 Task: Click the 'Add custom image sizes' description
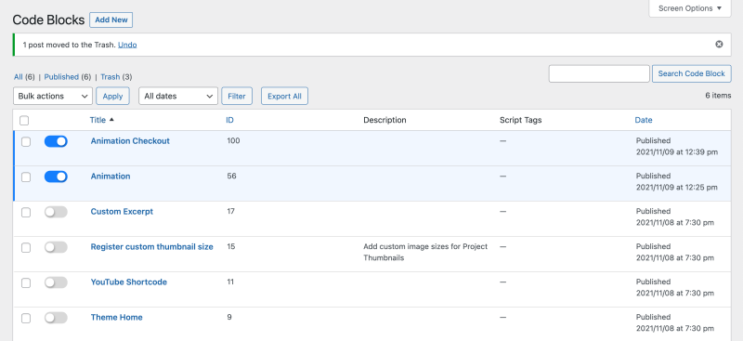pyautogui.click(x=425, y=253)
